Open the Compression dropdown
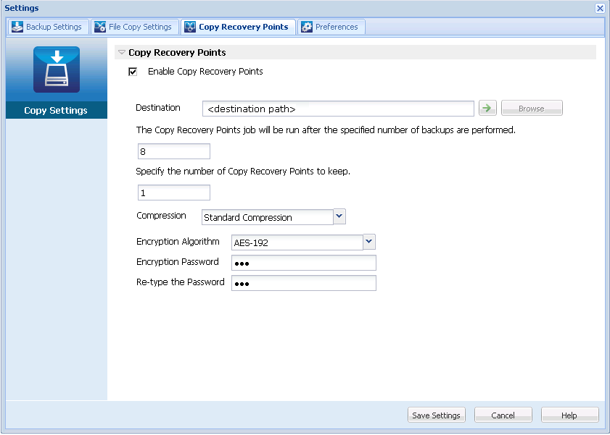The height and width of the screenshot is (435, 610). (x=339, y=216)
